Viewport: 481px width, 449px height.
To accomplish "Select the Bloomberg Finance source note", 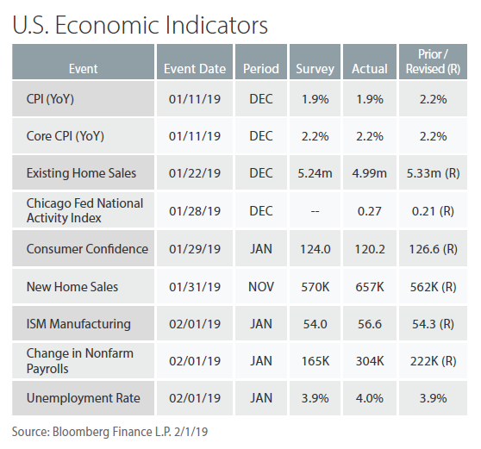I will [x=109, y=432].
